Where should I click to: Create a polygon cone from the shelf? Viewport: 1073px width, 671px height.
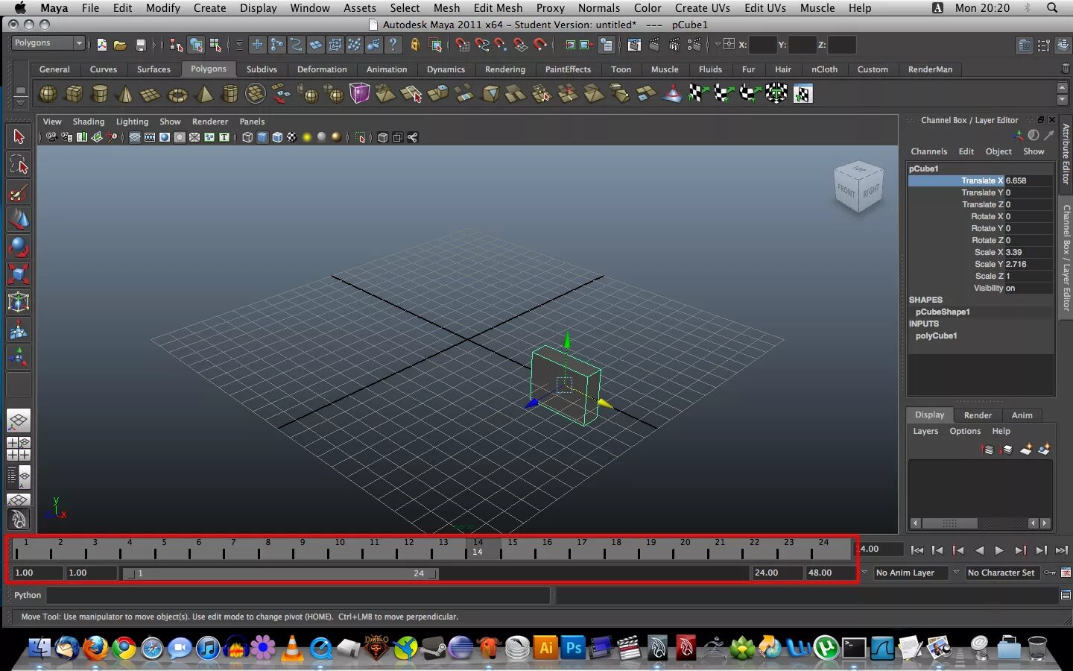click(x=125, y=94)
